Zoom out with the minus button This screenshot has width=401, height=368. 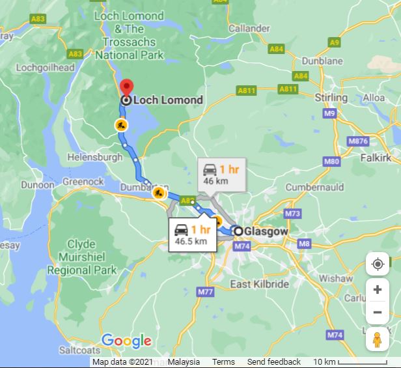tap(378, 313)
